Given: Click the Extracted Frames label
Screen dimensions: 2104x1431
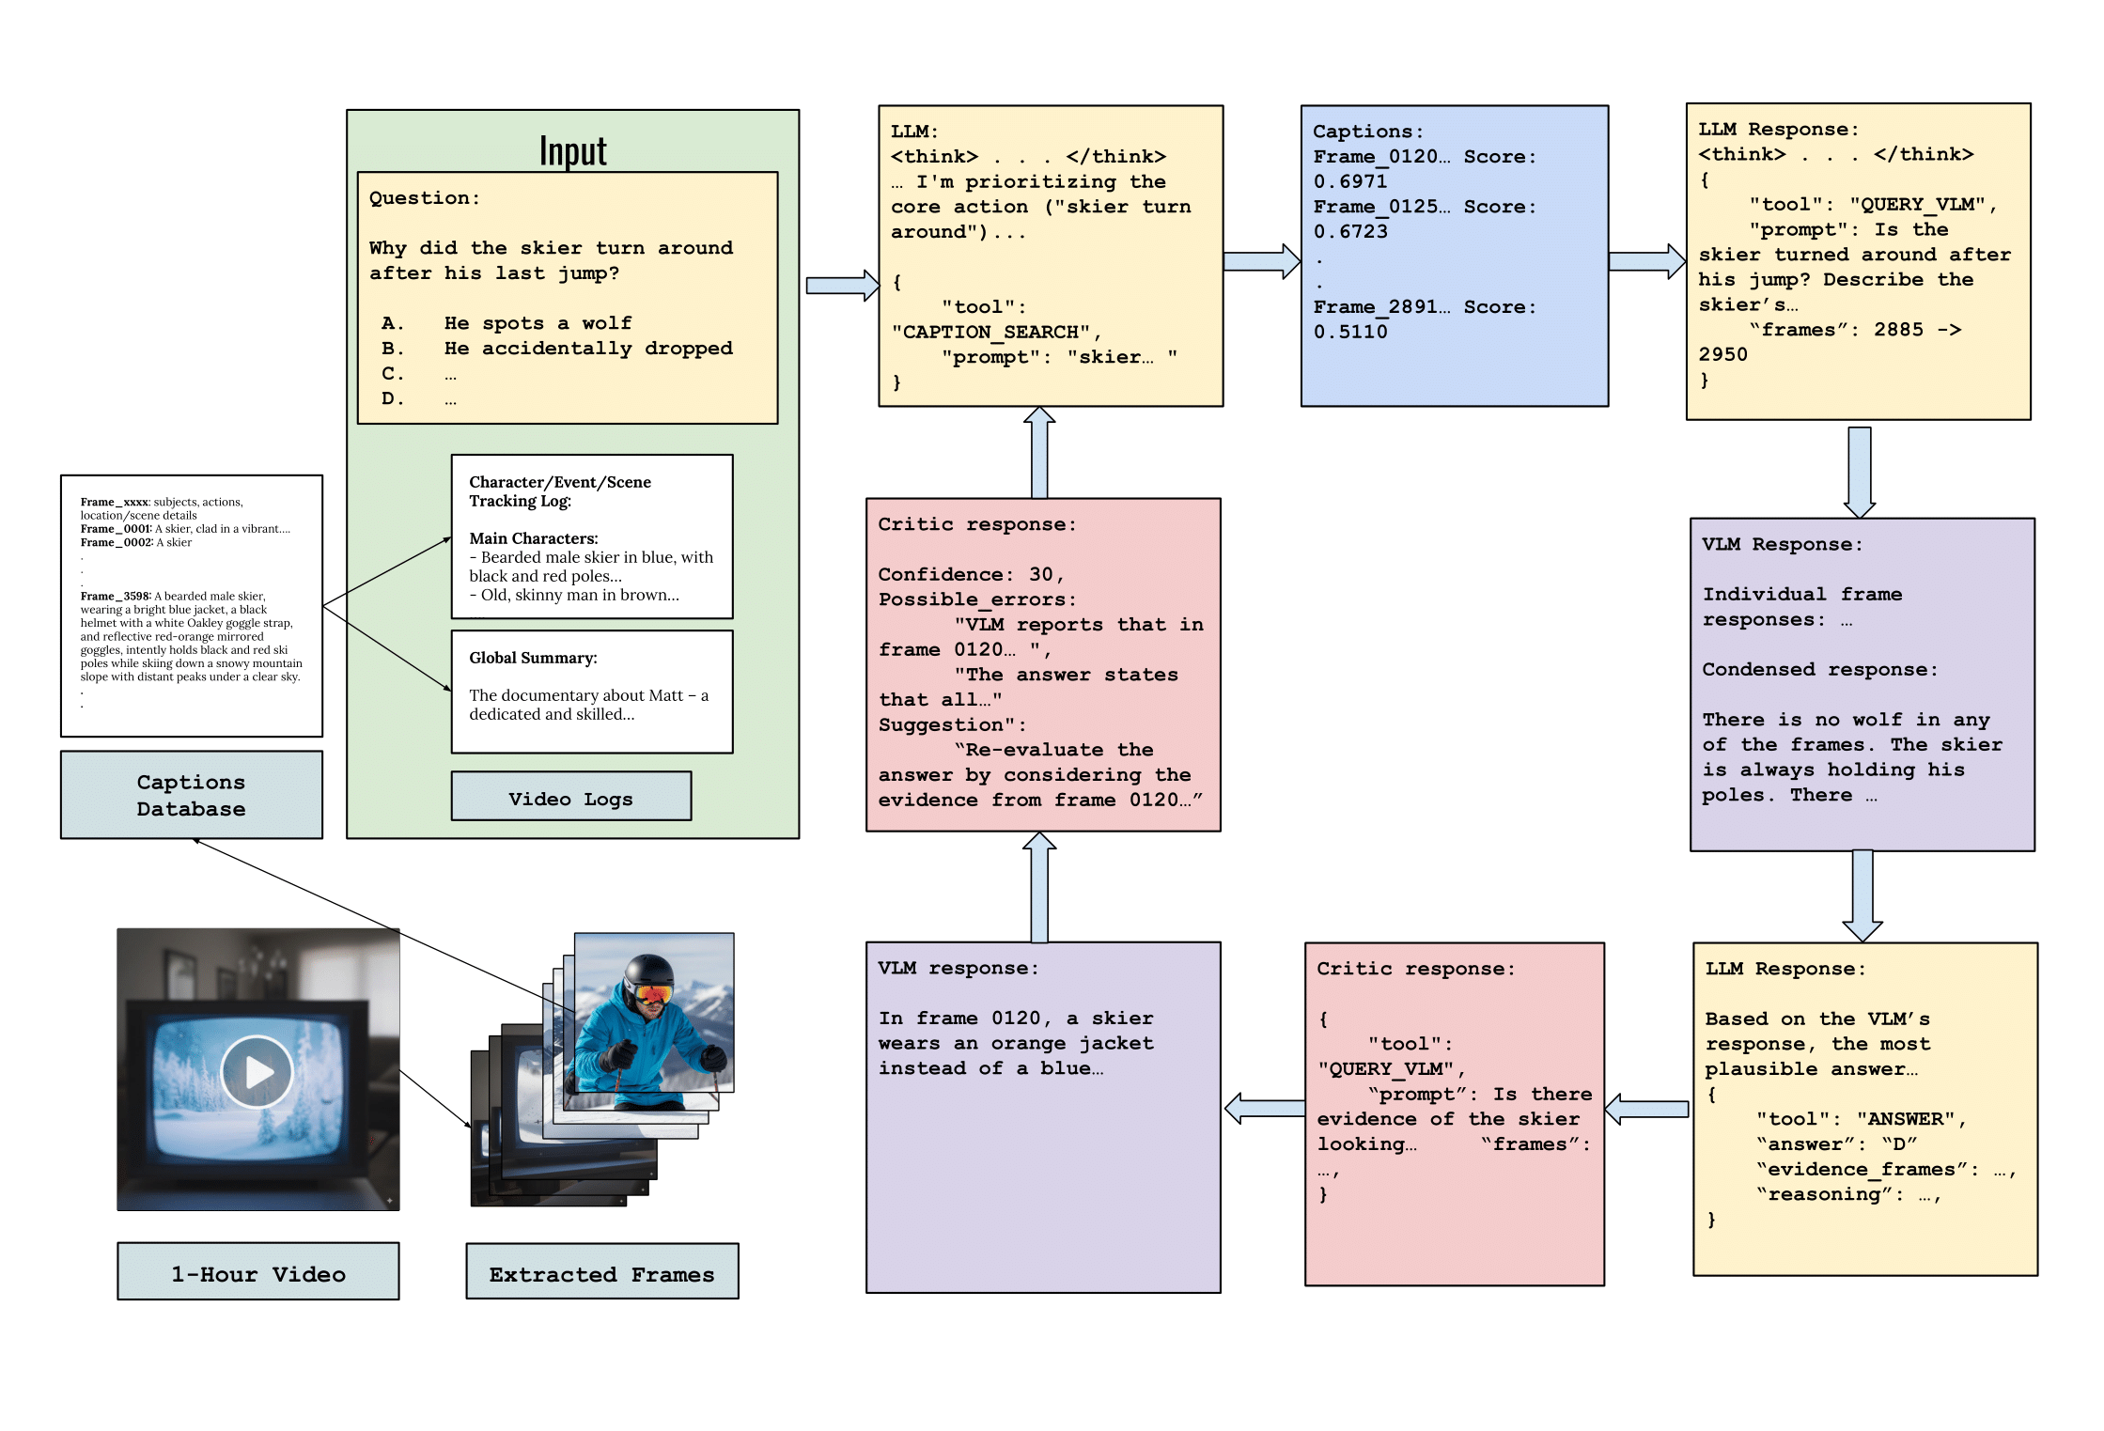Looking at the screenshot, I should pos(601,1273).
